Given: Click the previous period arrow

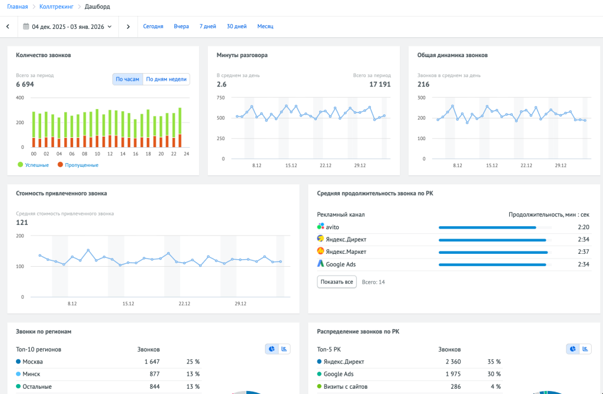Looking at the screenshot, I should click(8, 27).
